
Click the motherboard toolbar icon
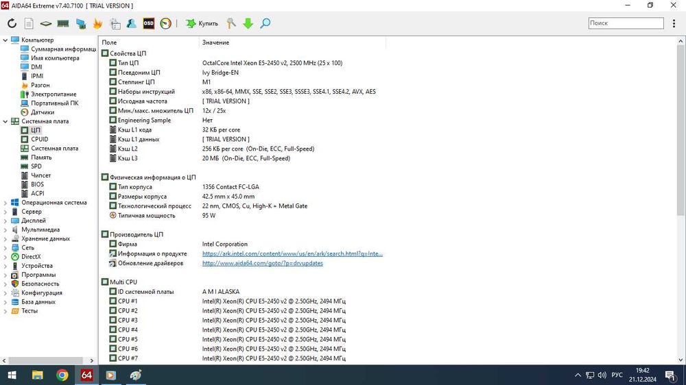point(46,23)
